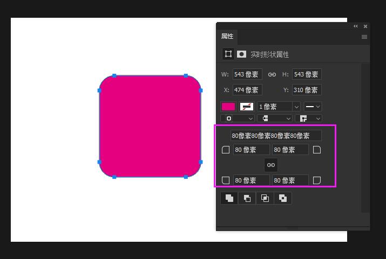The height and width of the screenshot is (259, 386).
Task: Toggle link between width and height
Action: point(272,74)
